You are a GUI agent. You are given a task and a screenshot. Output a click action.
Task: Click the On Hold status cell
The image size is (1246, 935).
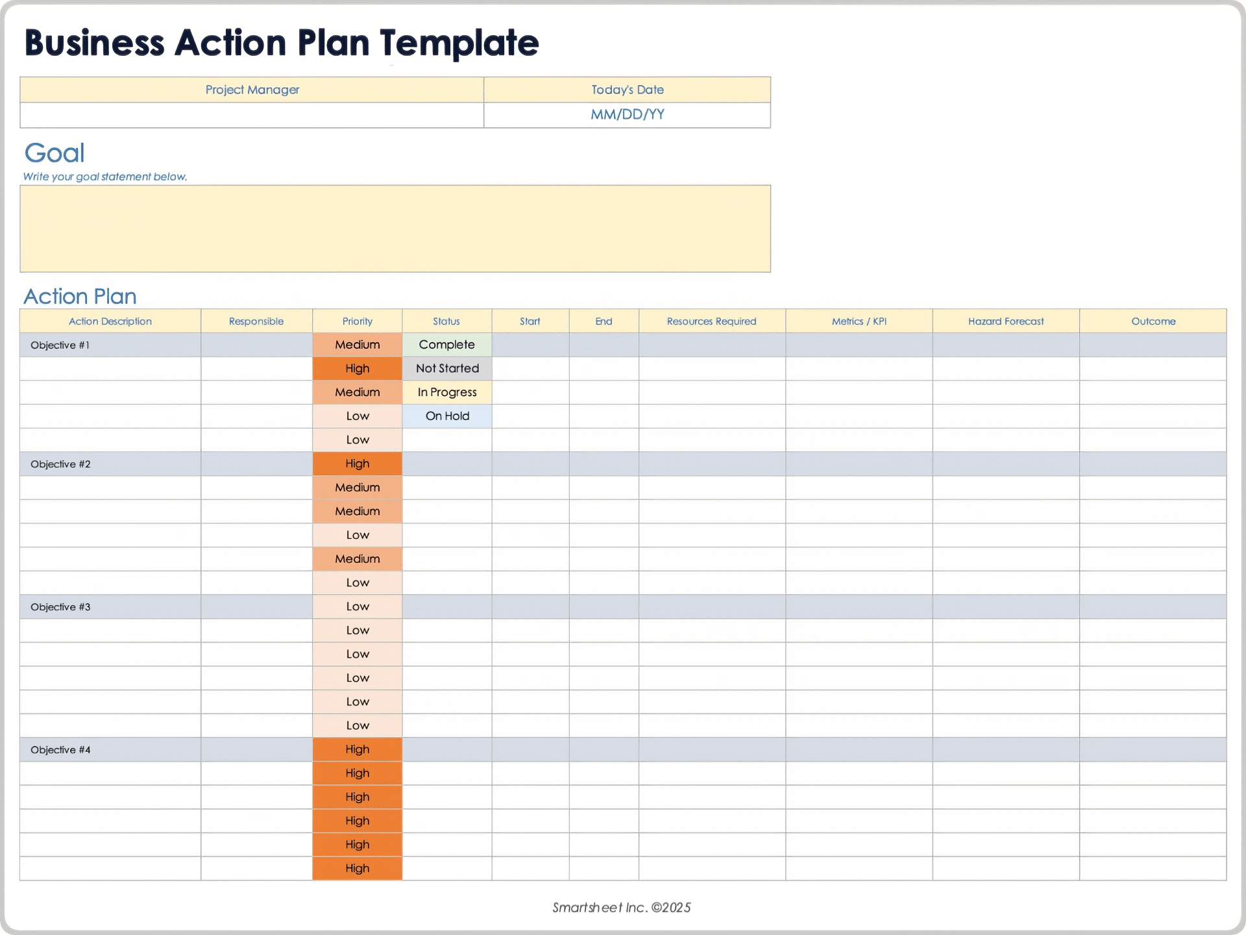pyautogui.click(x=446, y=416)
